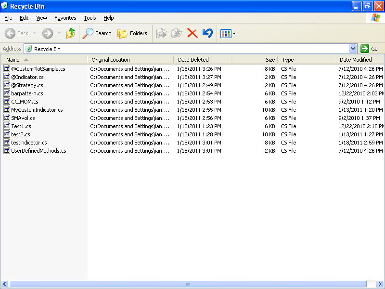Select the testindicator.cs file icon
This screenshot has height=289, width=385.
(7, 143)
